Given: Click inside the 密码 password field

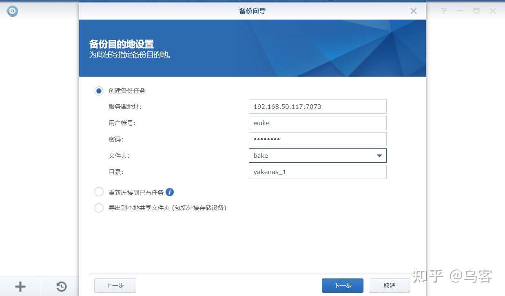Looking at the screenshot, I should [317, 139].
